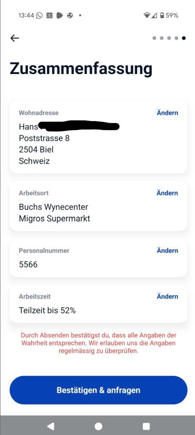The height and width of the screenshot is (435, 195).
Task: Tap the Android home circle button
Action: click(98, 426)
